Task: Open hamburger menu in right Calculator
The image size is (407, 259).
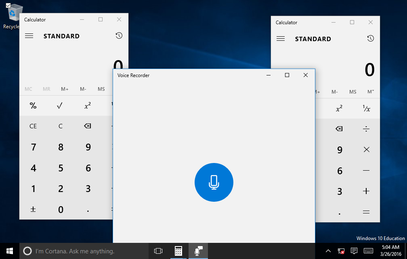Action: [281, 39]
